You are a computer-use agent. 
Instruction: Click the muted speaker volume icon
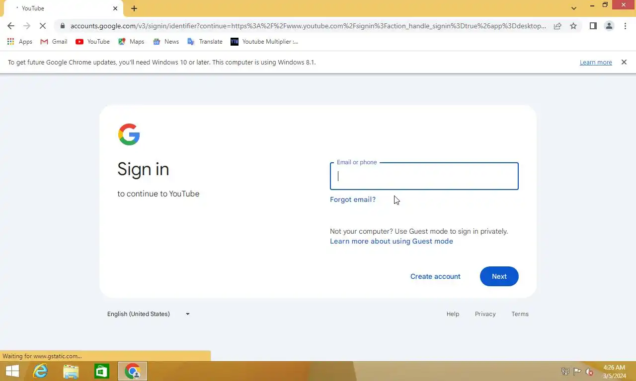click(x=589, y=371)
